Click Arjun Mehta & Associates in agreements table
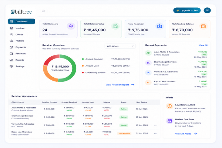 24,108
